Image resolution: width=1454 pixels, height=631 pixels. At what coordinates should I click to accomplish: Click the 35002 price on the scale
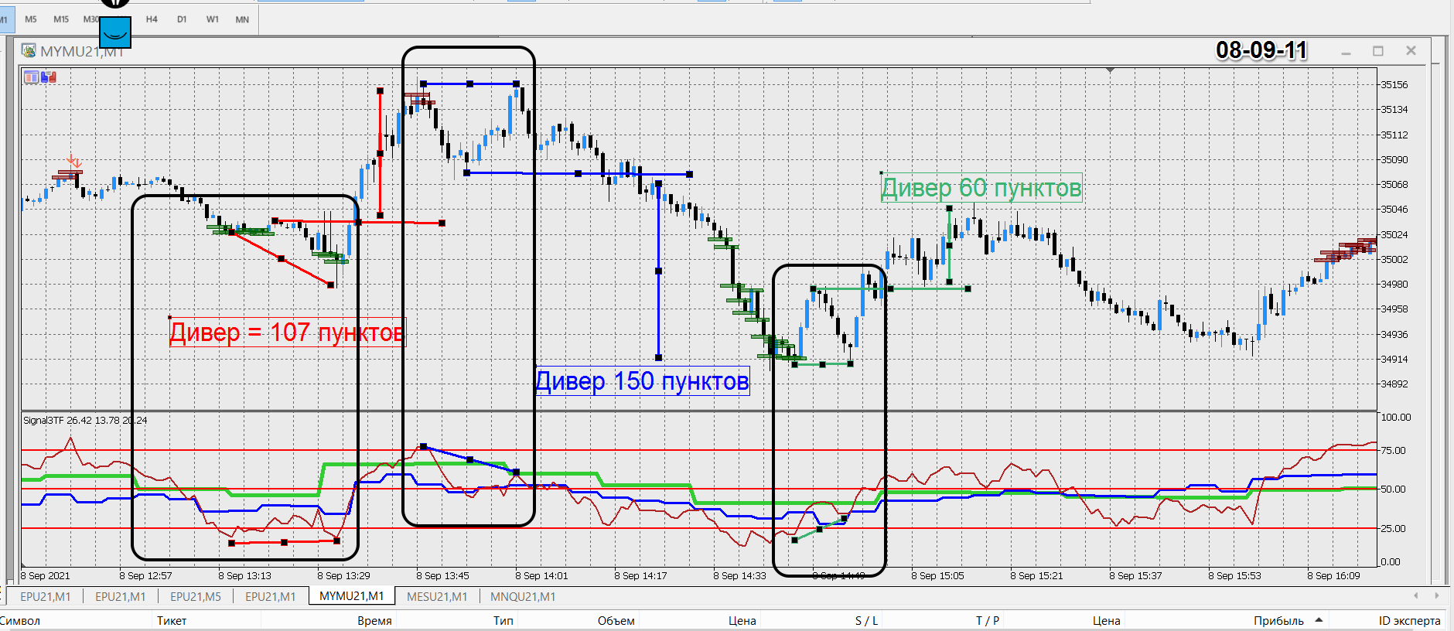1394,260
